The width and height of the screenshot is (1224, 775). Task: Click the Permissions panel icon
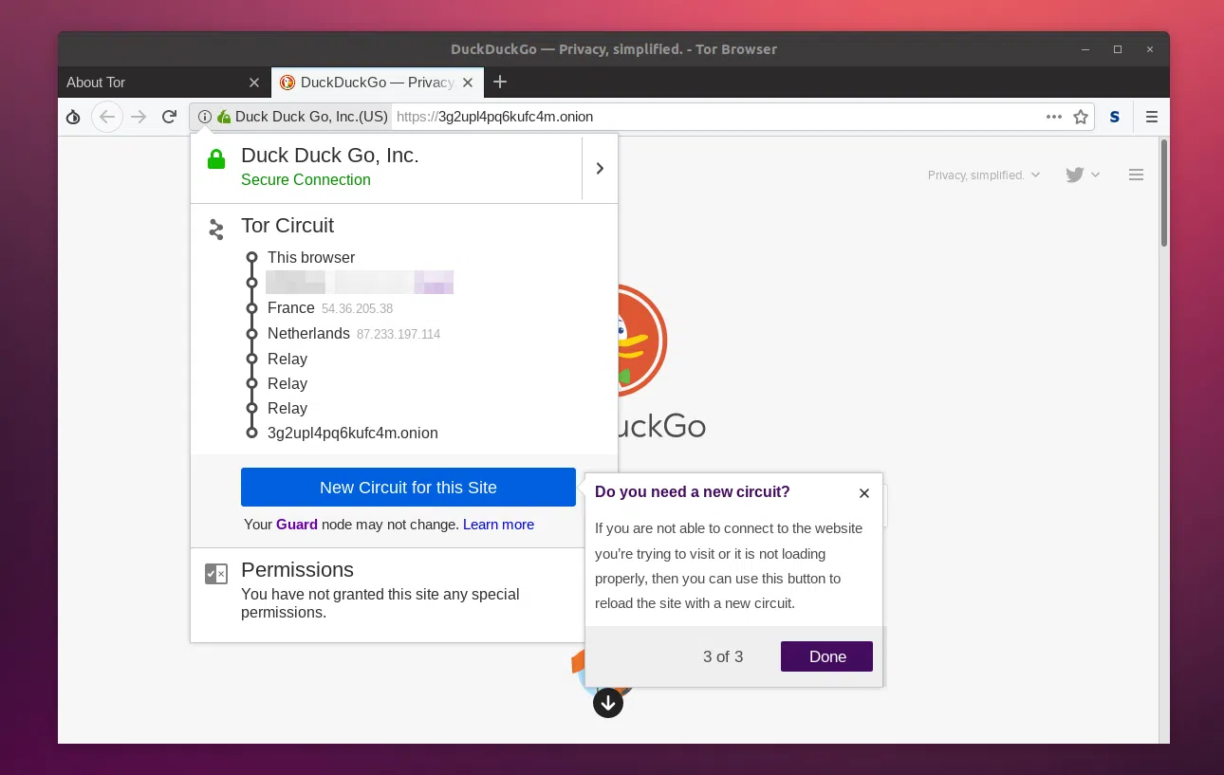tap(216, 574)
